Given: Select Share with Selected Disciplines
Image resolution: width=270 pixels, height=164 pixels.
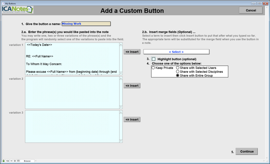Looking at the screenshot, I should [178, 72].
